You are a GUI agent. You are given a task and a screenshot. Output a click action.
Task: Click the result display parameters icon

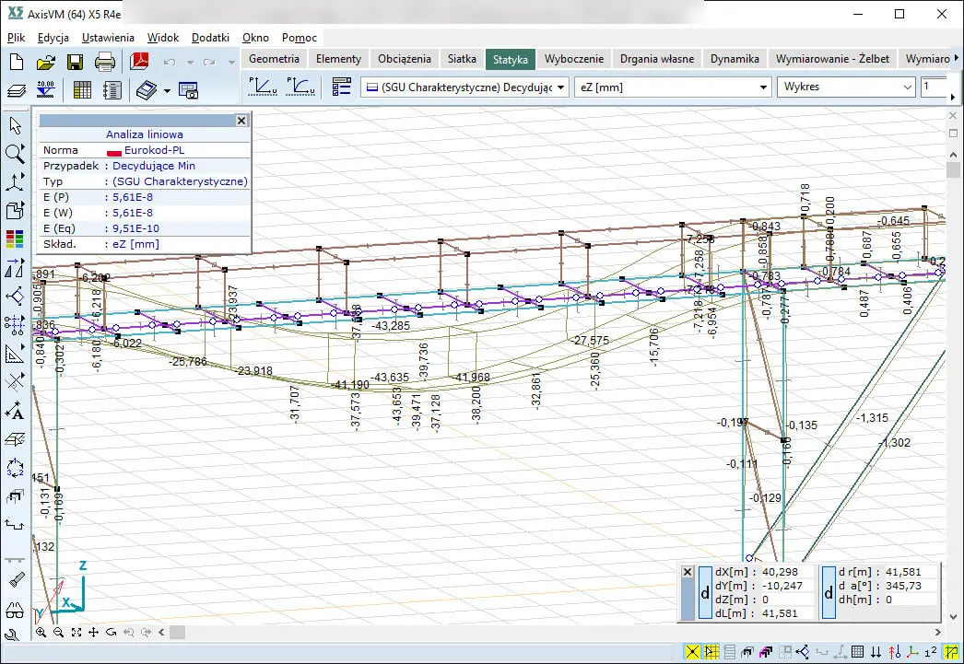(342, 87)
